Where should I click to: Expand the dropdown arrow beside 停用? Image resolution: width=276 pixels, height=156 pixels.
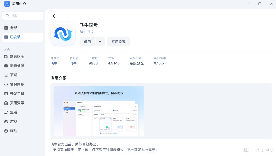[x=100, y=42]
